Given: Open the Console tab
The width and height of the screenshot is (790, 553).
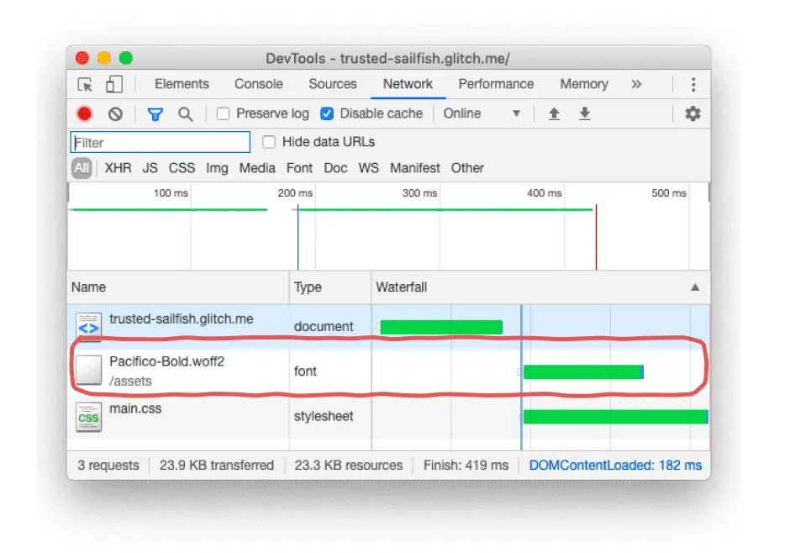Looking at the screenshot, I should click(258, 84).
